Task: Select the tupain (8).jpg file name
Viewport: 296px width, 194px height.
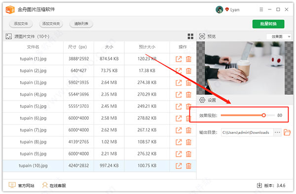Action: pos(33,142)
